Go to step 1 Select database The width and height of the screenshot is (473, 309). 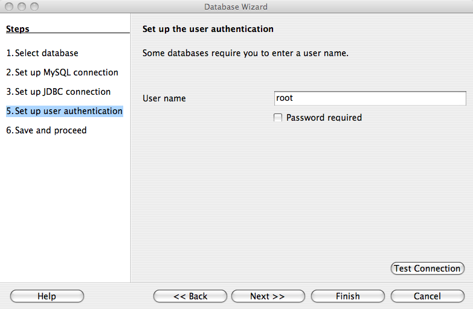[42, 53]
